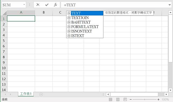Confirm formula with the checkmark icon
Image resolution: width=173 pixels, height=102 pixels.
click(x=47, y=5)
